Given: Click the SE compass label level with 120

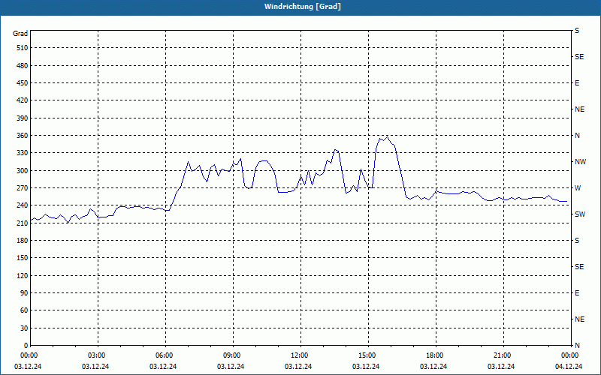Looking at the screenshot, I should coord(579,267).
